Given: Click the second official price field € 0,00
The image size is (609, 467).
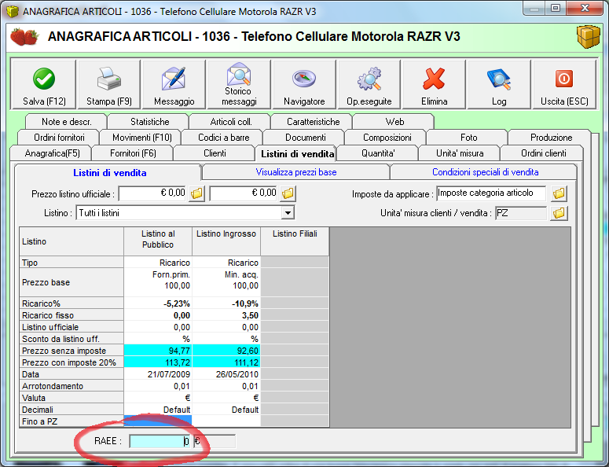Looking at the screenshot, I should pos(244,193).
